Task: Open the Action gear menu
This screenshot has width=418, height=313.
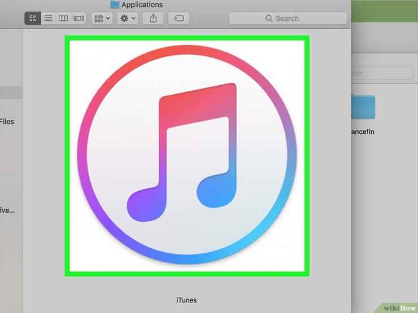Action: [128, 19]
